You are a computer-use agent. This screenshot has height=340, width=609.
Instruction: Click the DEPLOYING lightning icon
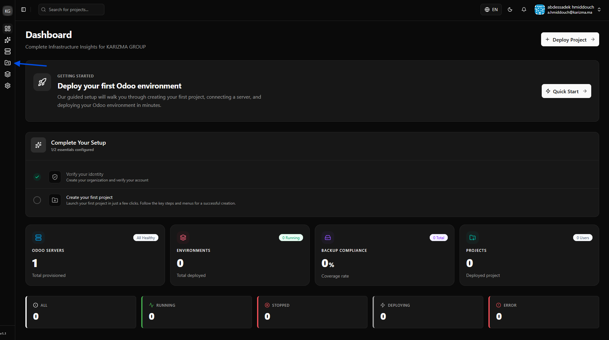click(383, 305)
